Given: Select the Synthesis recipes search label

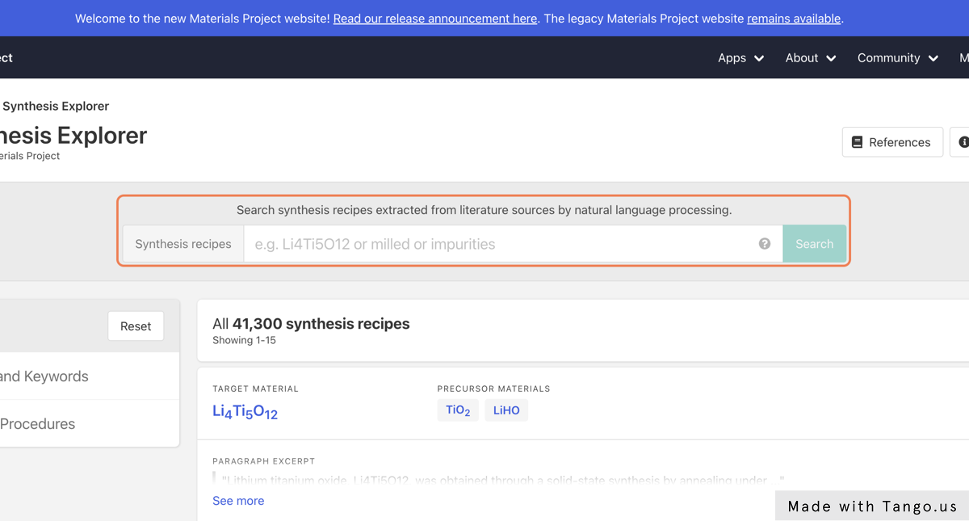Looking at the screenshot, I should [x=183, y=244].
